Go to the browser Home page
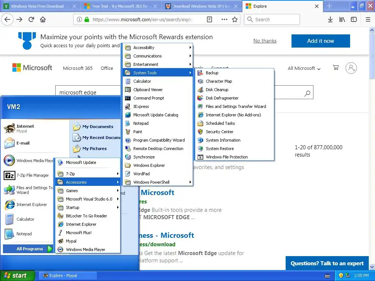The width and height of the screenshot is (375, 281). [x=43, y=19]
